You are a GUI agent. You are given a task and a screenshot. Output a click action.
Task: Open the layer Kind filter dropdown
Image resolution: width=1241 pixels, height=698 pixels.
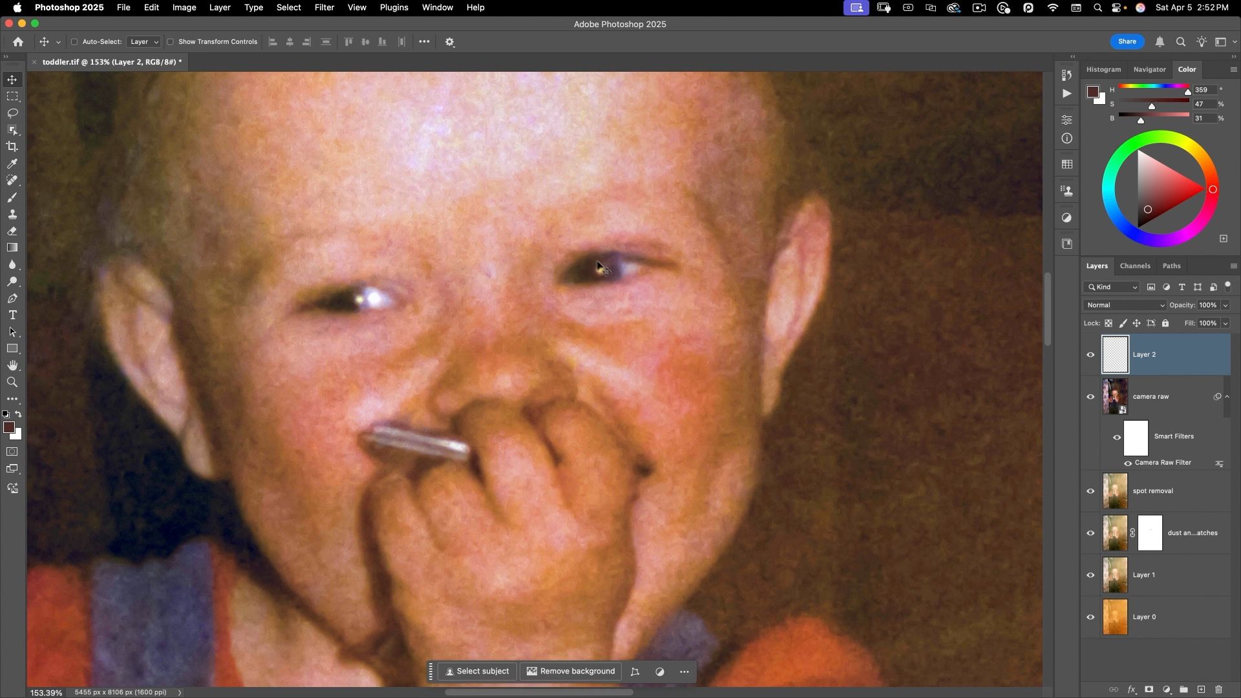click(1112, 288)
